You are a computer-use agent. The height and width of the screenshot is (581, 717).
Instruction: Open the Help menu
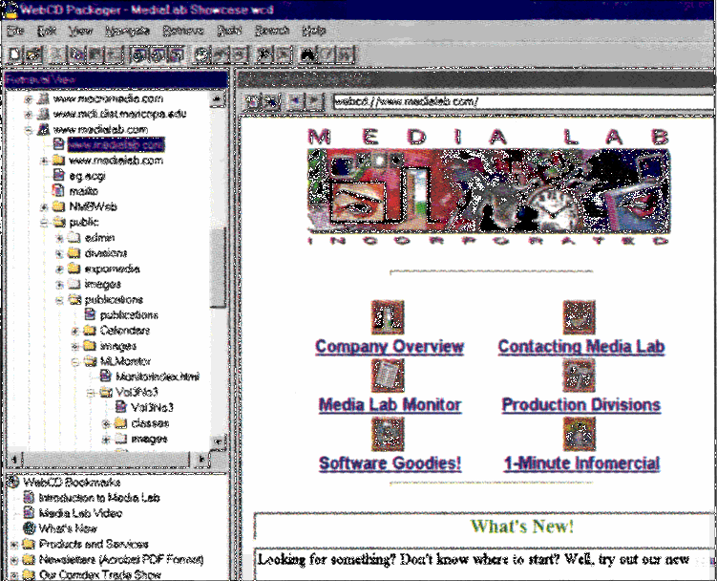(314, 31)
